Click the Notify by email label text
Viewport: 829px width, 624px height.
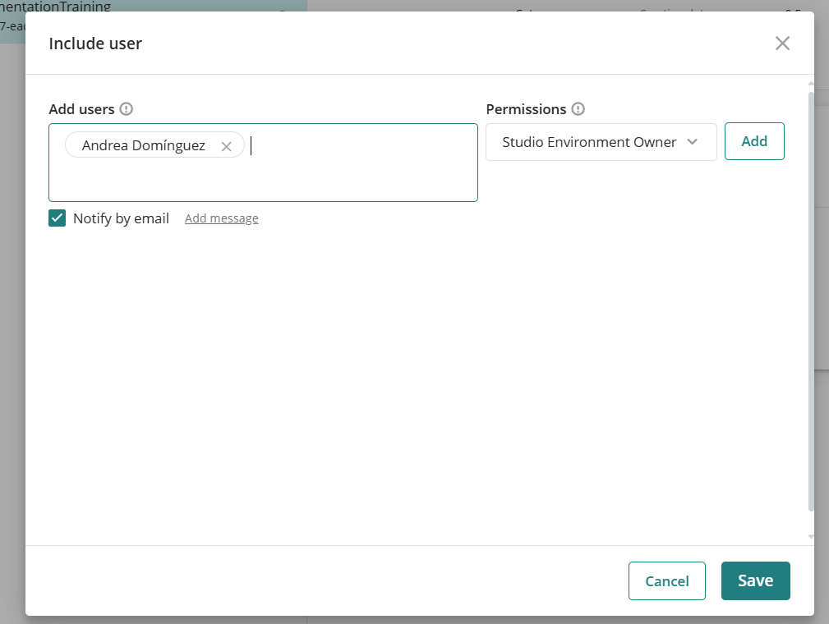[x=121, y=218]
